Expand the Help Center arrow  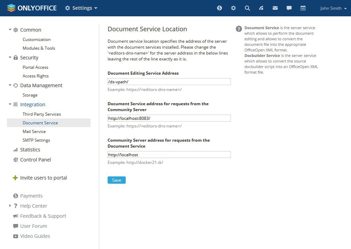(x=10, y=206)
